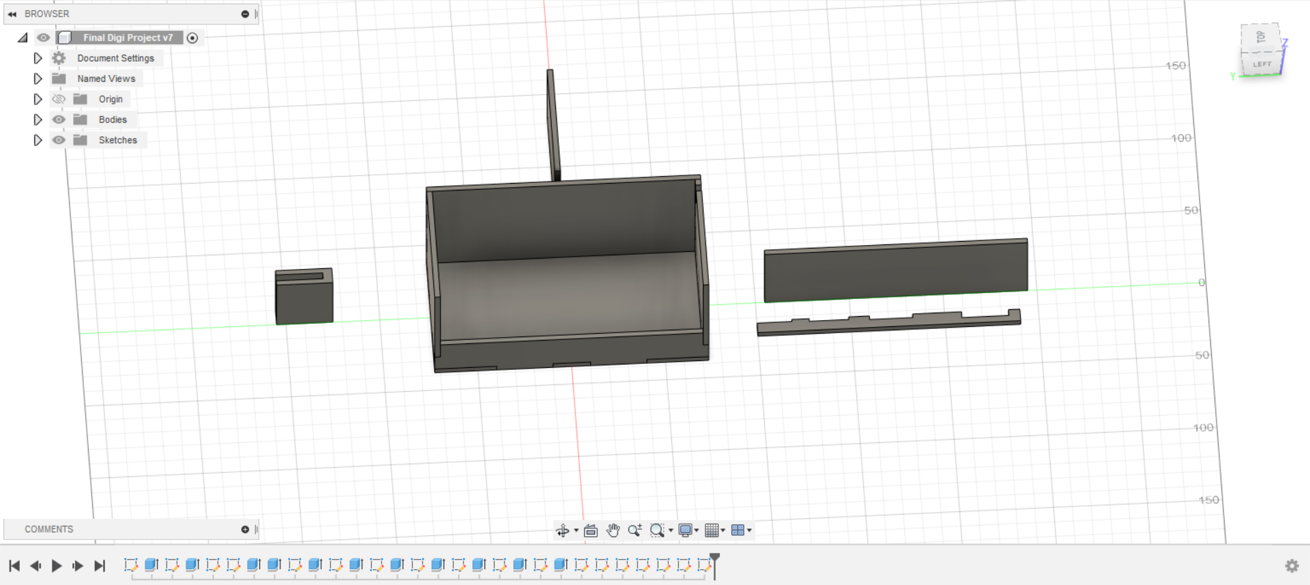Screen dimensions: 1310x585
Task: Select last sketch feature in timeline
Action: (704, 565)
